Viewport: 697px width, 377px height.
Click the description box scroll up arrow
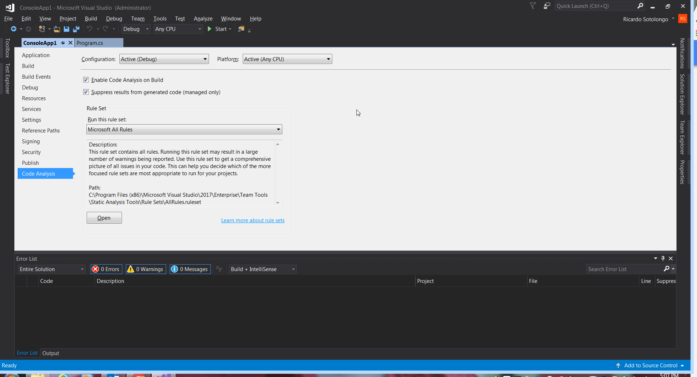[x=278, y=144]
